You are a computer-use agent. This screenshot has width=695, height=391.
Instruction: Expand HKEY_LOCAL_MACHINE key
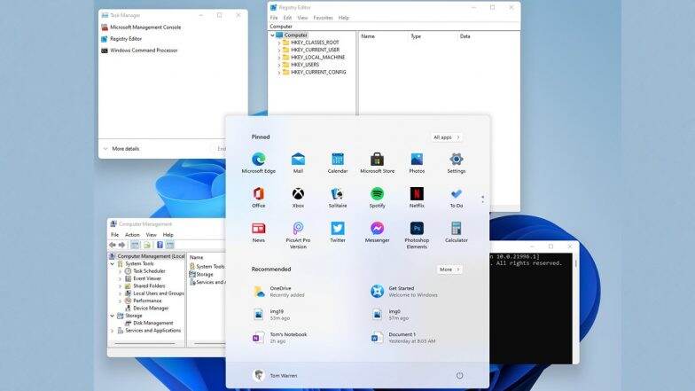coord(278,57)
